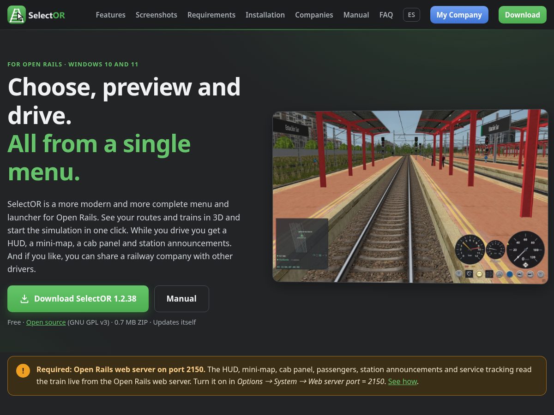Click the orange warning exclamation icon
This screenshot has height=415, width=554.
(x=23, y=371)
